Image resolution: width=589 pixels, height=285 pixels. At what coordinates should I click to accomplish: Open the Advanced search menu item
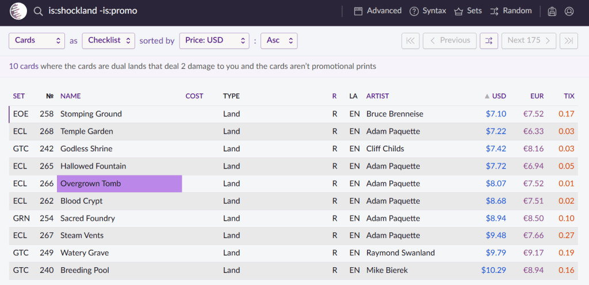pyautogui.click(x=378, y=11)
